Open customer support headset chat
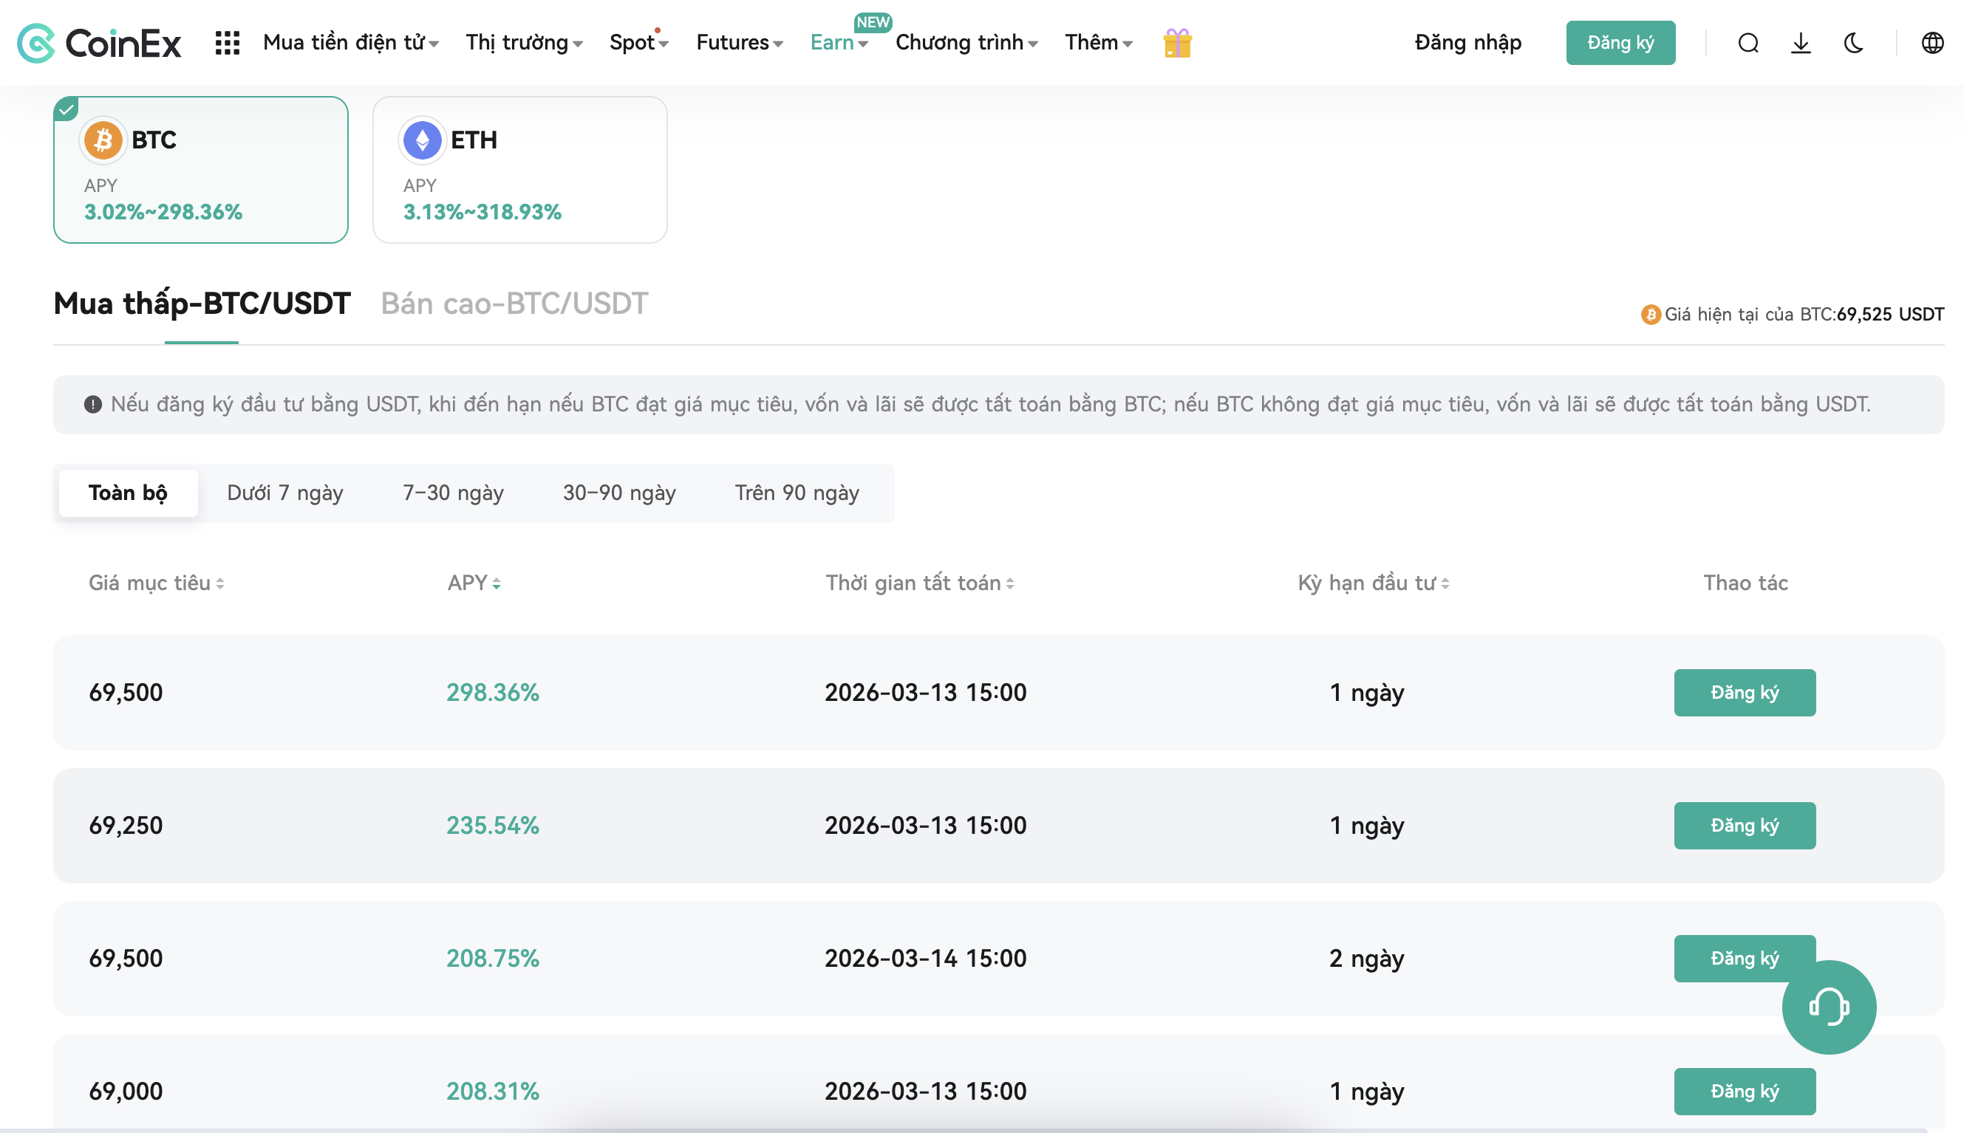This screenshot has width=1964, height=1133. (1828, 1007)
